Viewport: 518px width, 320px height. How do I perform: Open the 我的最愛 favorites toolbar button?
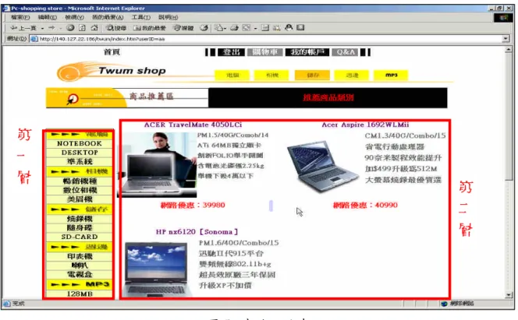click(150, 28)
